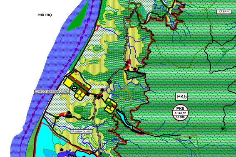Click the CỤM ĐỔI MỚI MINH QUANG label

[52, 92]
